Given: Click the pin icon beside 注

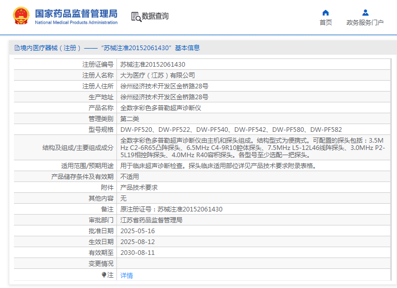Looking at the screenshot, I should pyautogui.click(x=104, y=275).
